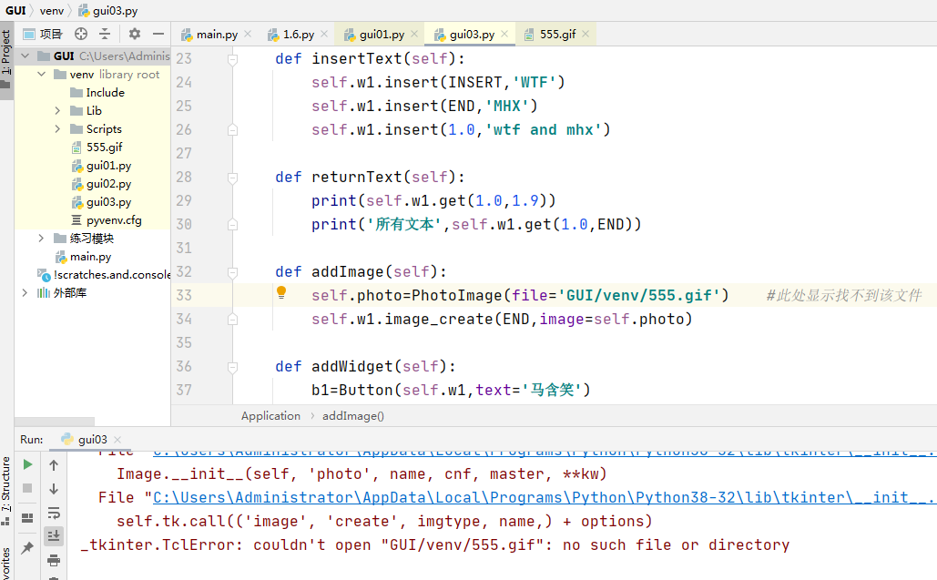Print the Run console output
Image resolution: width=937 pixels, height=580 pixels.
coord(54,560)
